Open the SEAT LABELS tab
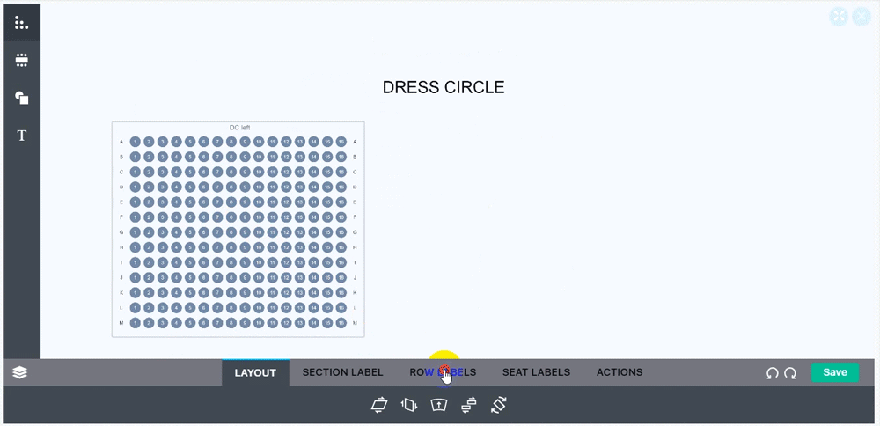Screen dimensions: 880x426 pyautogui.click(x=536, y=372)
